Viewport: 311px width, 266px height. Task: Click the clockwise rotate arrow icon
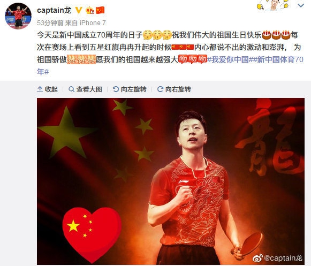click(x=160, y=89)
